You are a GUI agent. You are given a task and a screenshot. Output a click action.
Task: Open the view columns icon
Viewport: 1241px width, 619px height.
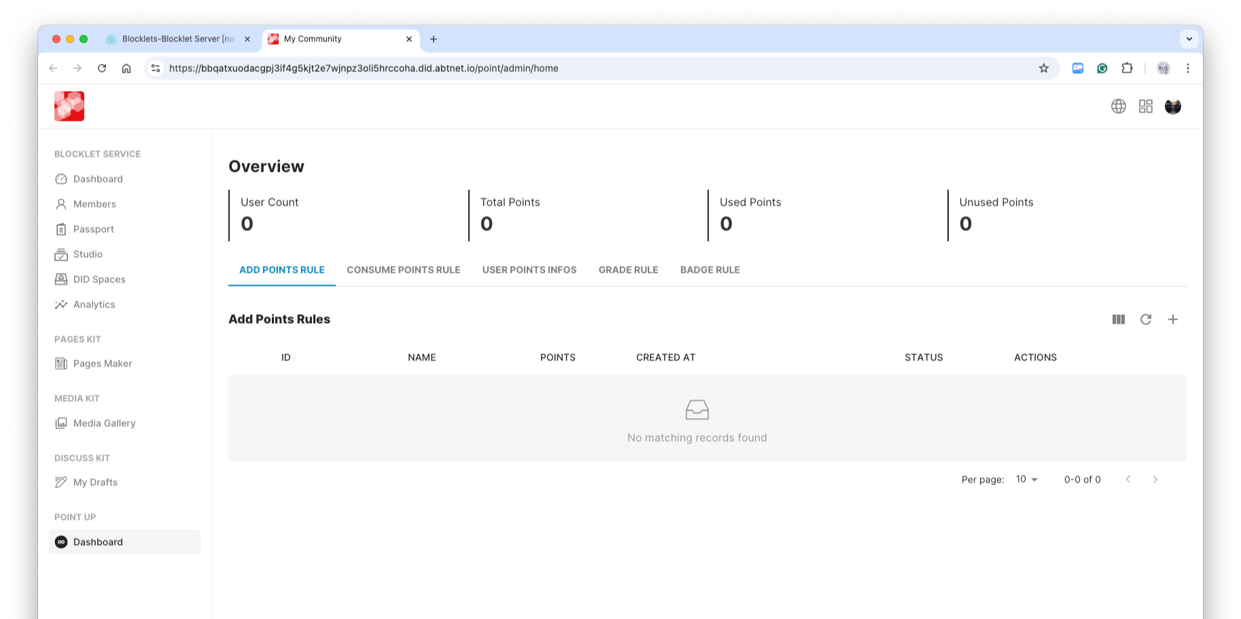tap(1118, 320)
